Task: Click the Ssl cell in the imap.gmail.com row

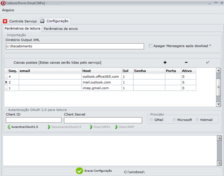Action: 128,88
